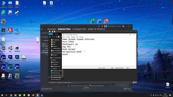Open Cinema 4D desktop shortcut
This screenshot has width=173, height=97.
click(x=17, y=49)
